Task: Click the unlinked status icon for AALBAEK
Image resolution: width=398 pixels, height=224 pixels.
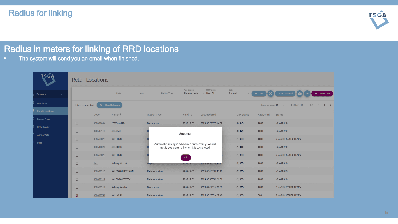Action: coord(242,131)
